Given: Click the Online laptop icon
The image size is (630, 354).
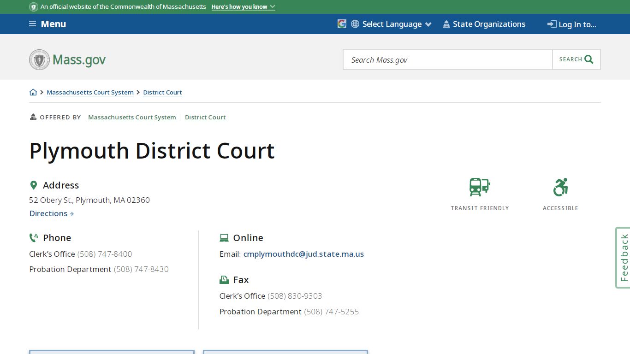Looking at the screenshot, I should pos(224,238).
